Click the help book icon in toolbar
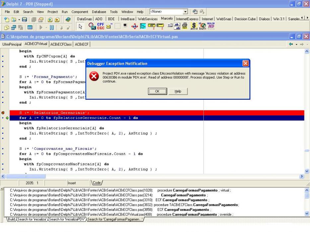 tap(68, 20)
